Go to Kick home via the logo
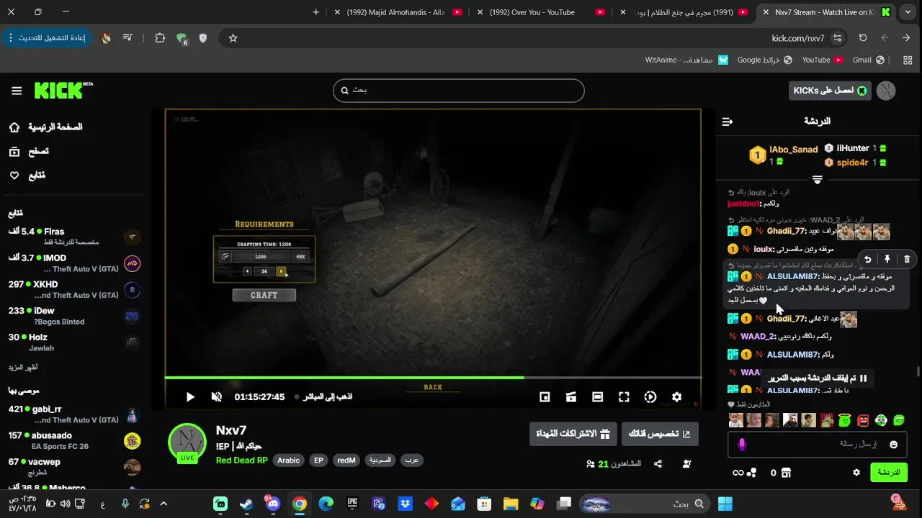 63,90
